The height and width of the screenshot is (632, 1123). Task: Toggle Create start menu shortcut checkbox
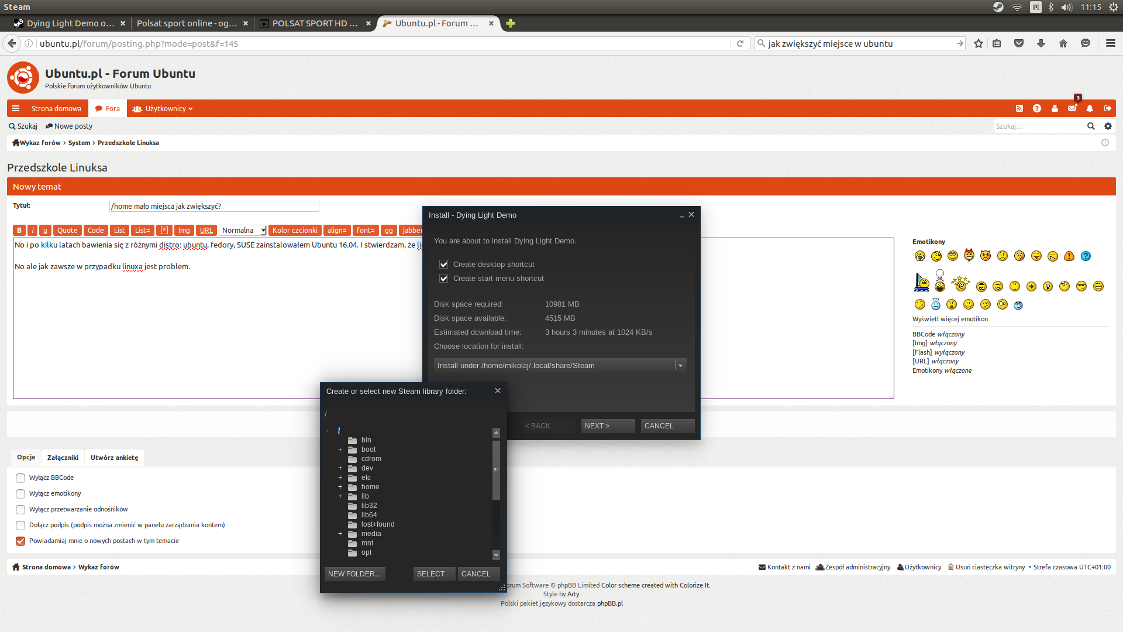pos(444,279)
